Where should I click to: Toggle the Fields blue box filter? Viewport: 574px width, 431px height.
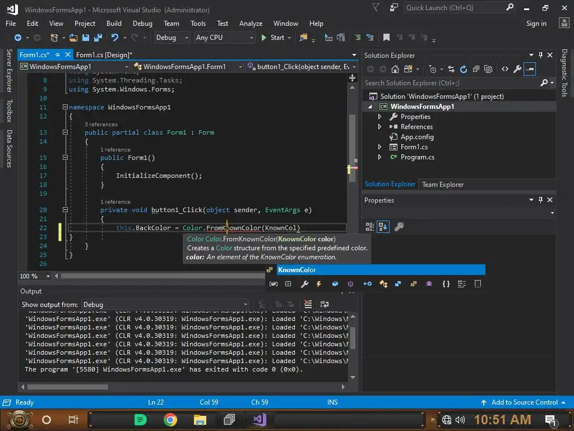click(x=335, y=283)
